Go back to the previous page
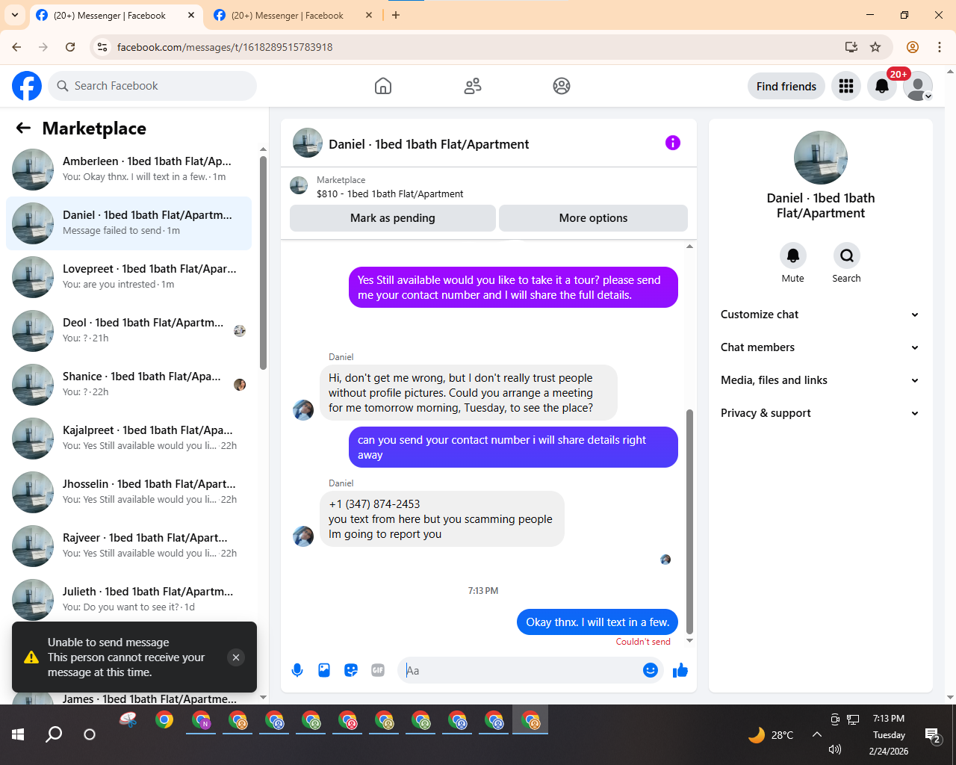 [x=16, y=47]
